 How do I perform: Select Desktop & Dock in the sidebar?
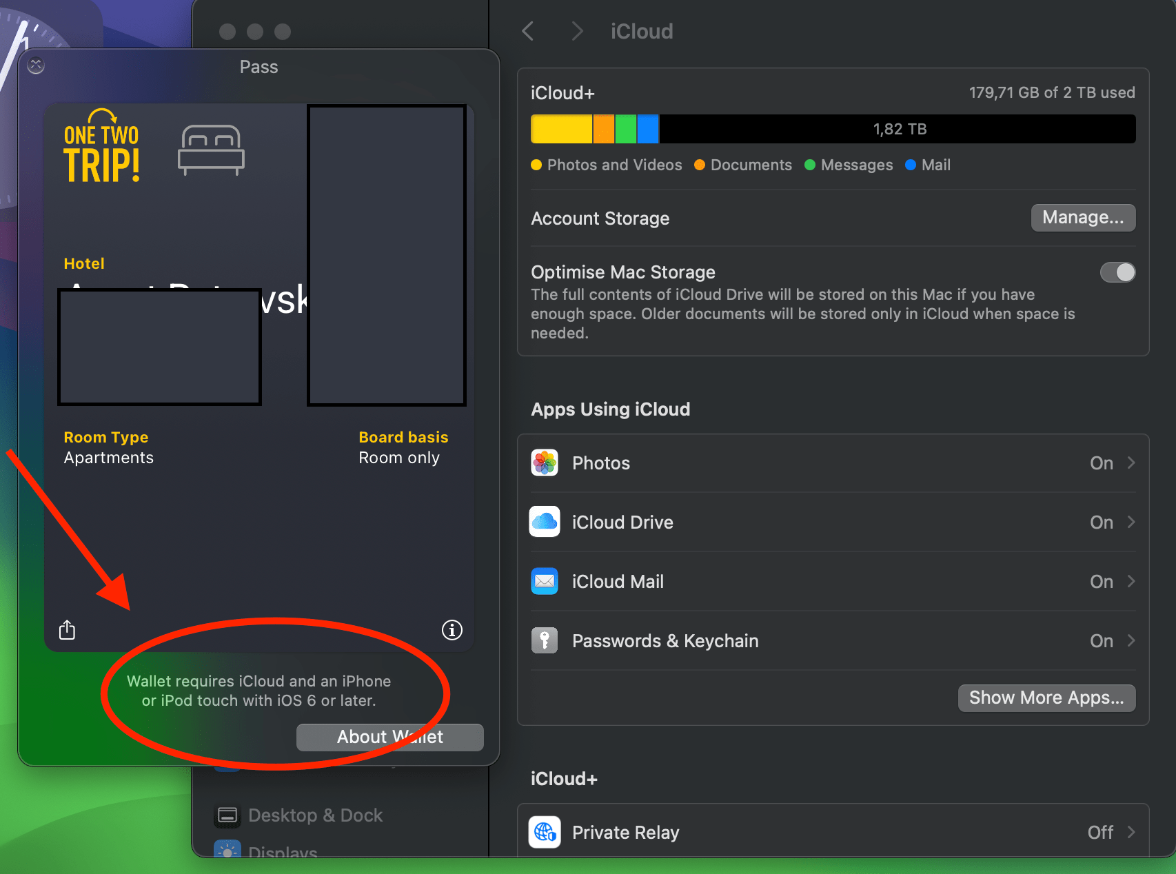click(315, 815)
